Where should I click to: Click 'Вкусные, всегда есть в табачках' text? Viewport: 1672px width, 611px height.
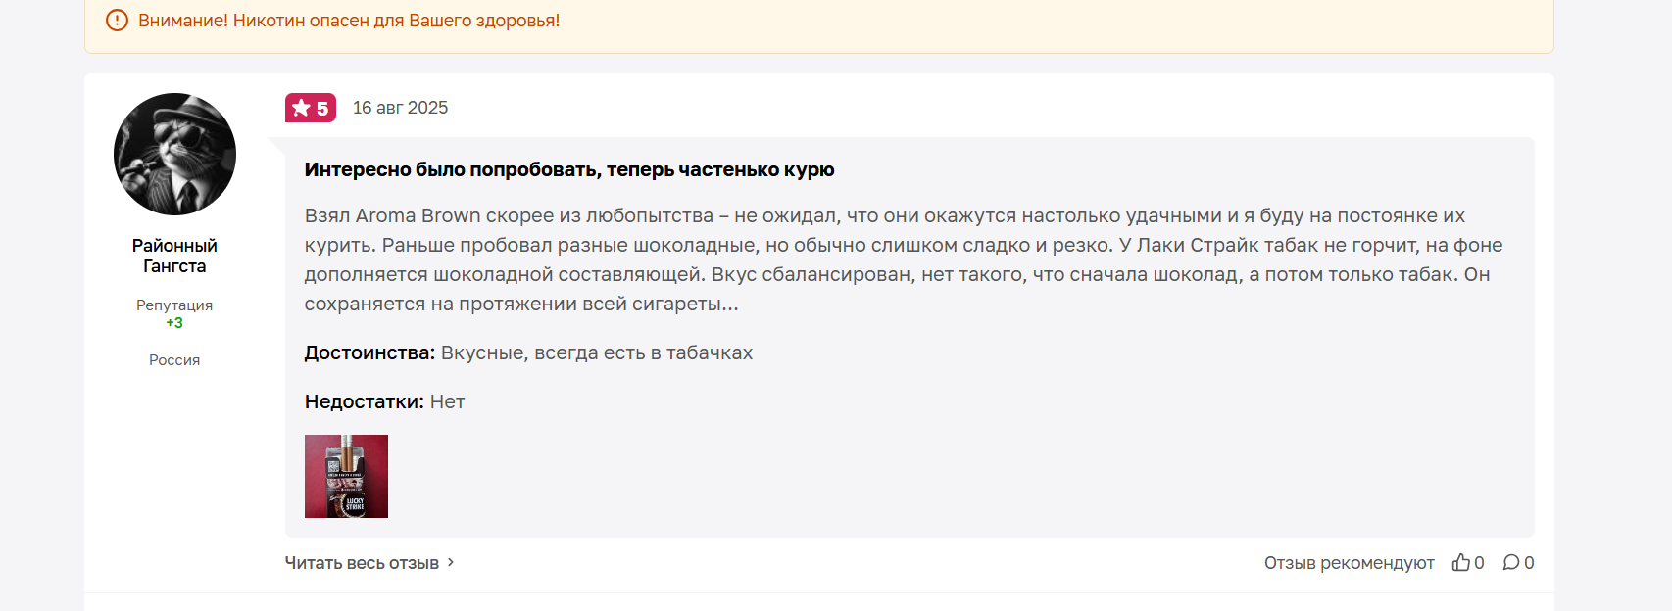point(597,352)
